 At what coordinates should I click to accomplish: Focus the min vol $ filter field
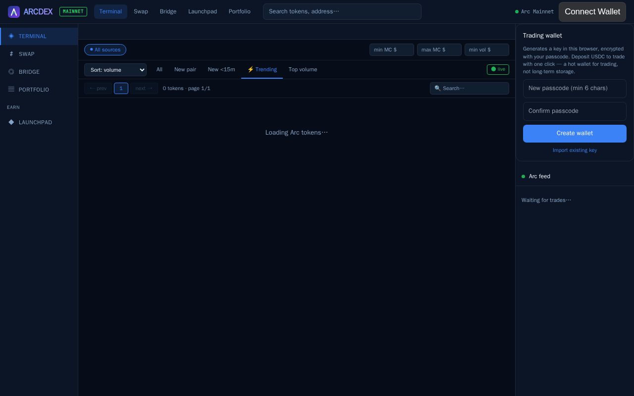click(x=487, y=49)
